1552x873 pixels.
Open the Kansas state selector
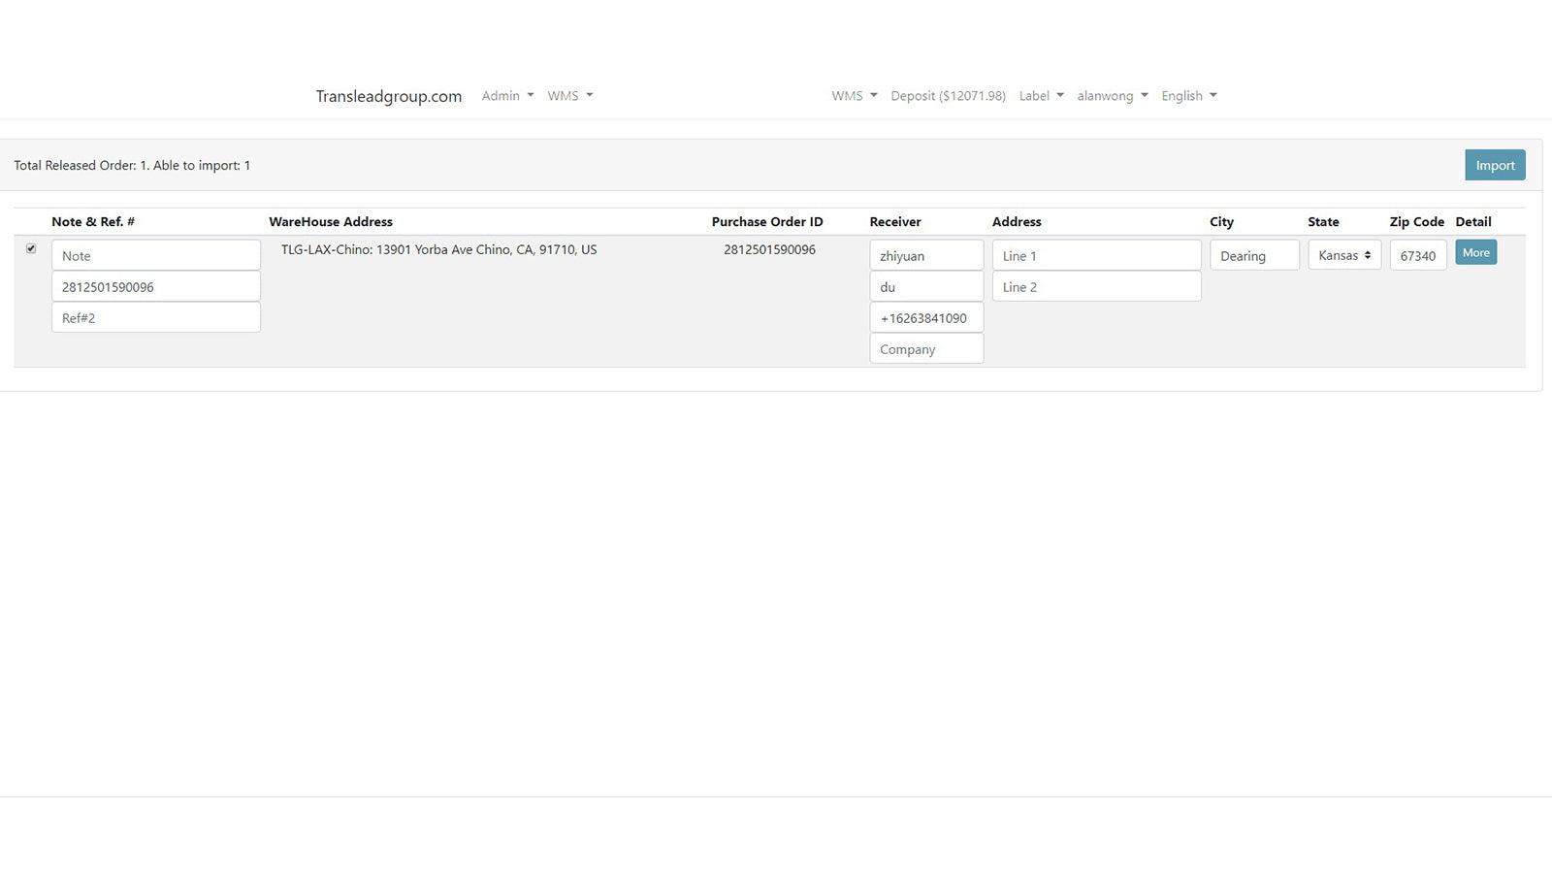click(1343, 254)
